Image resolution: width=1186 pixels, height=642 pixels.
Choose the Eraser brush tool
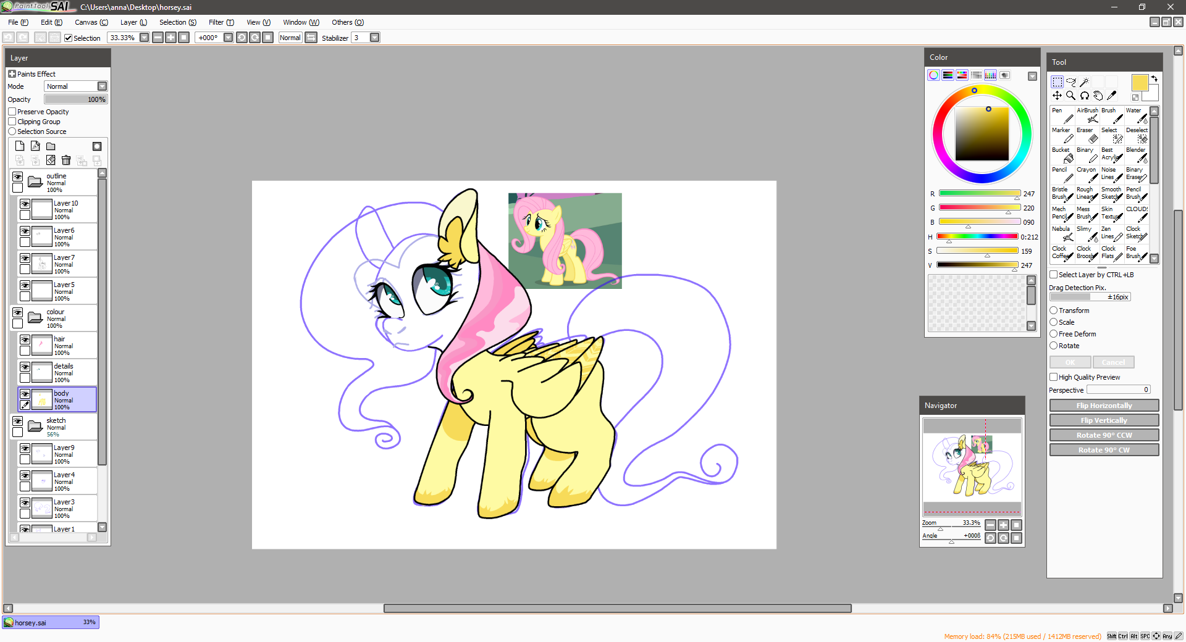1087,135
